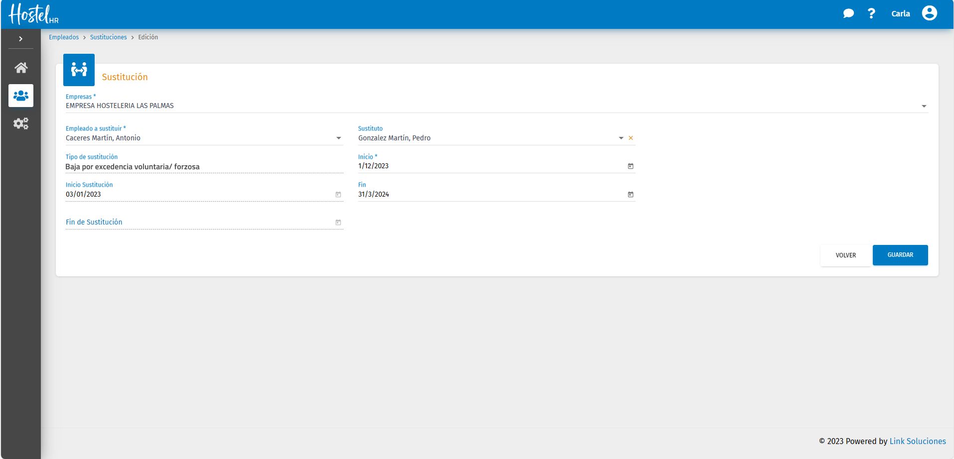
Task: Clear the selected Sustituto value
Action: coord(631,138)
